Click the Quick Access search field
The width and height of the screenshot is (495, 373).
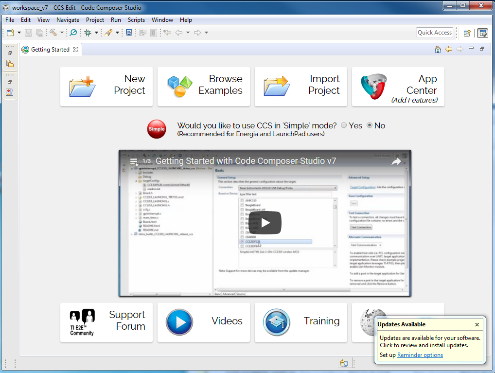pyautogui.click(x=435, y=33)
